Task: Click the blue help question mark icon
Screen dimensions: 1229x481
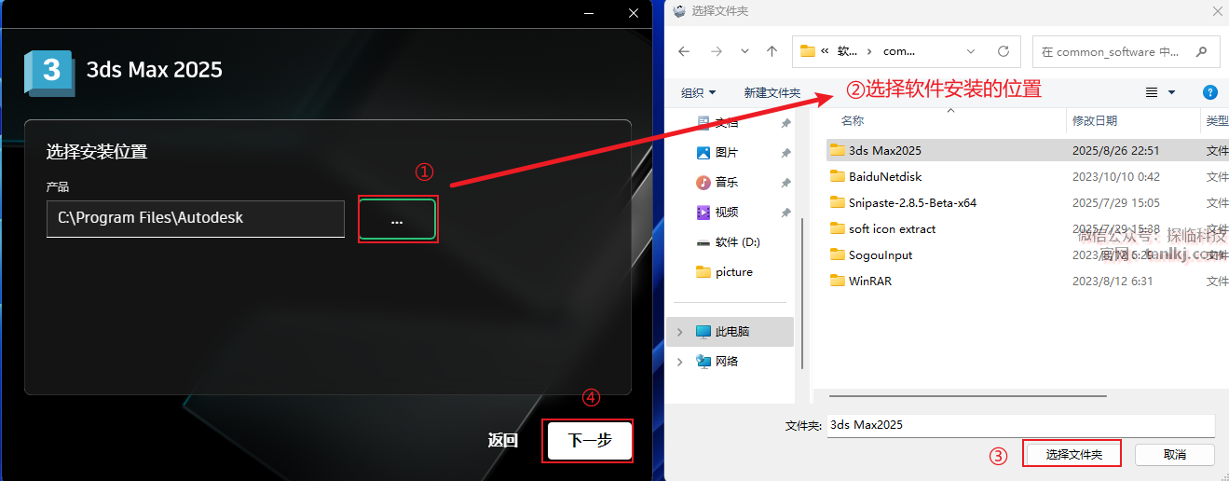Action: click(1209, 92)
